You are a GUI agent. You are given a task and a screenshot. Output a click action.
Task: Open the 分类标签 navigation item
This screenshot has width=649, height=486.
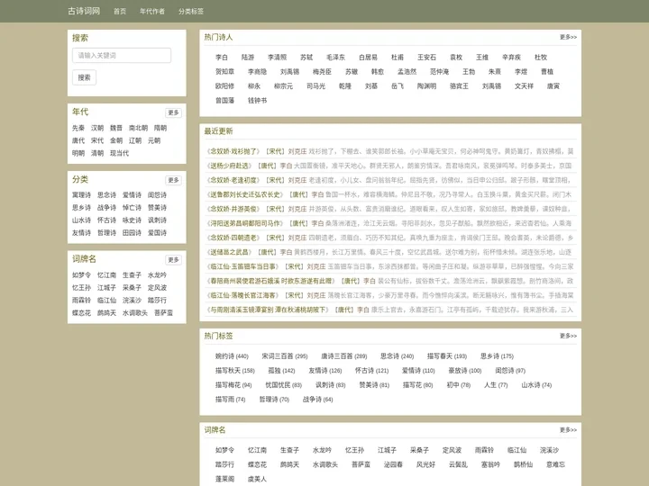(191, 12)
